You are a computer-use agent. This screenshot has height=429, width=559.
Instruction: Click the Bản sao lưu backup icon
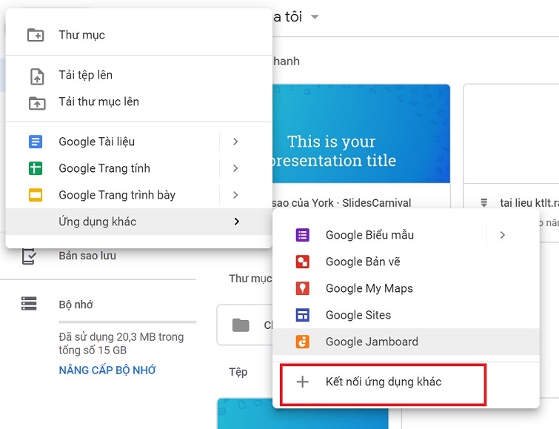tap(29, 256)
